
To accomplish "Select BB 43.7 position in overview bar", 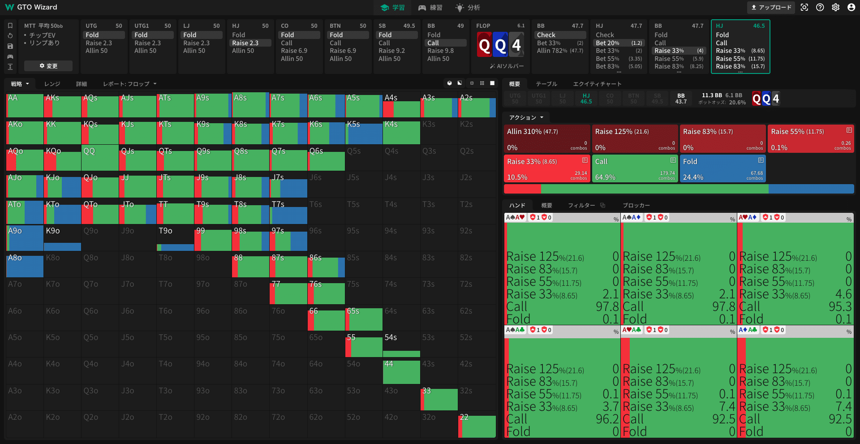I will 681,99.
